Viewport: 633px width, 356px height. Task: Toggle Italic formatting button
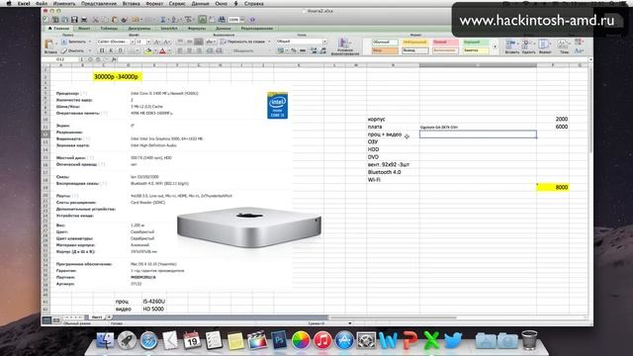point(111,50)
